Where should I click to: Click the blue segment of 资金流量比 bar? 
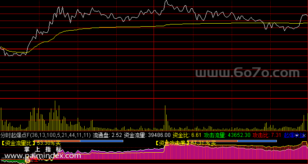101,141
